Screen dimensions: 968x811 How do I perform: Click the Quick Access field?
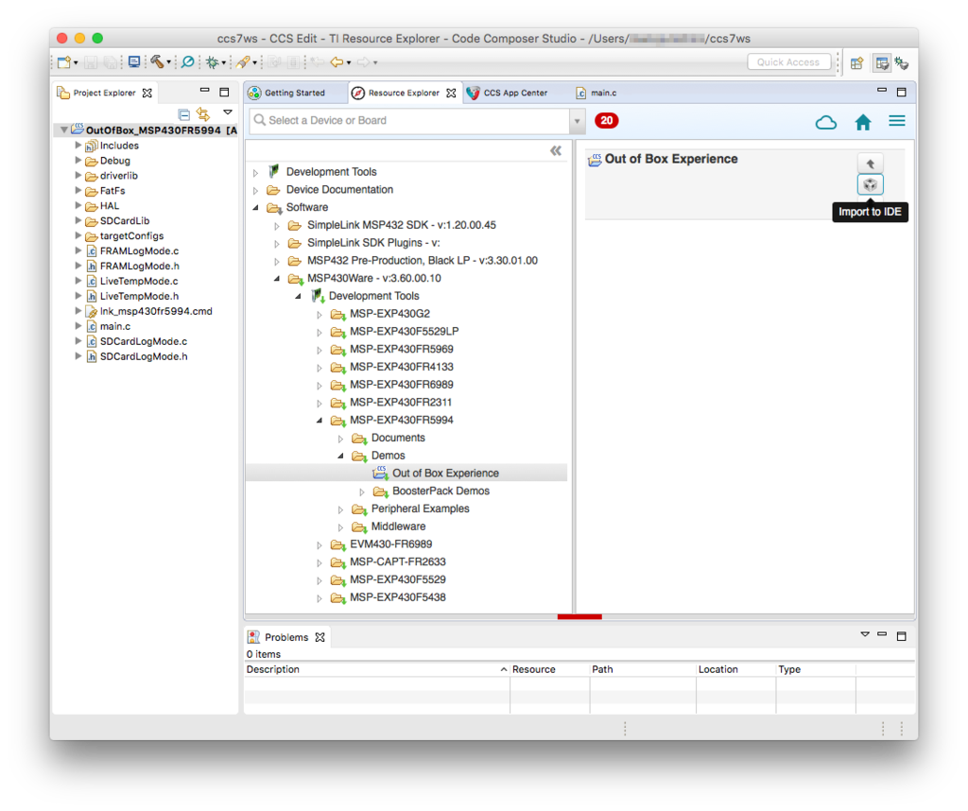[788, 62]
